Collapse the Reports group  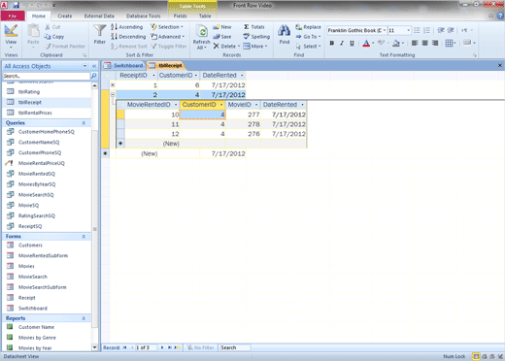pyautogui.click(x=84, y=318)
